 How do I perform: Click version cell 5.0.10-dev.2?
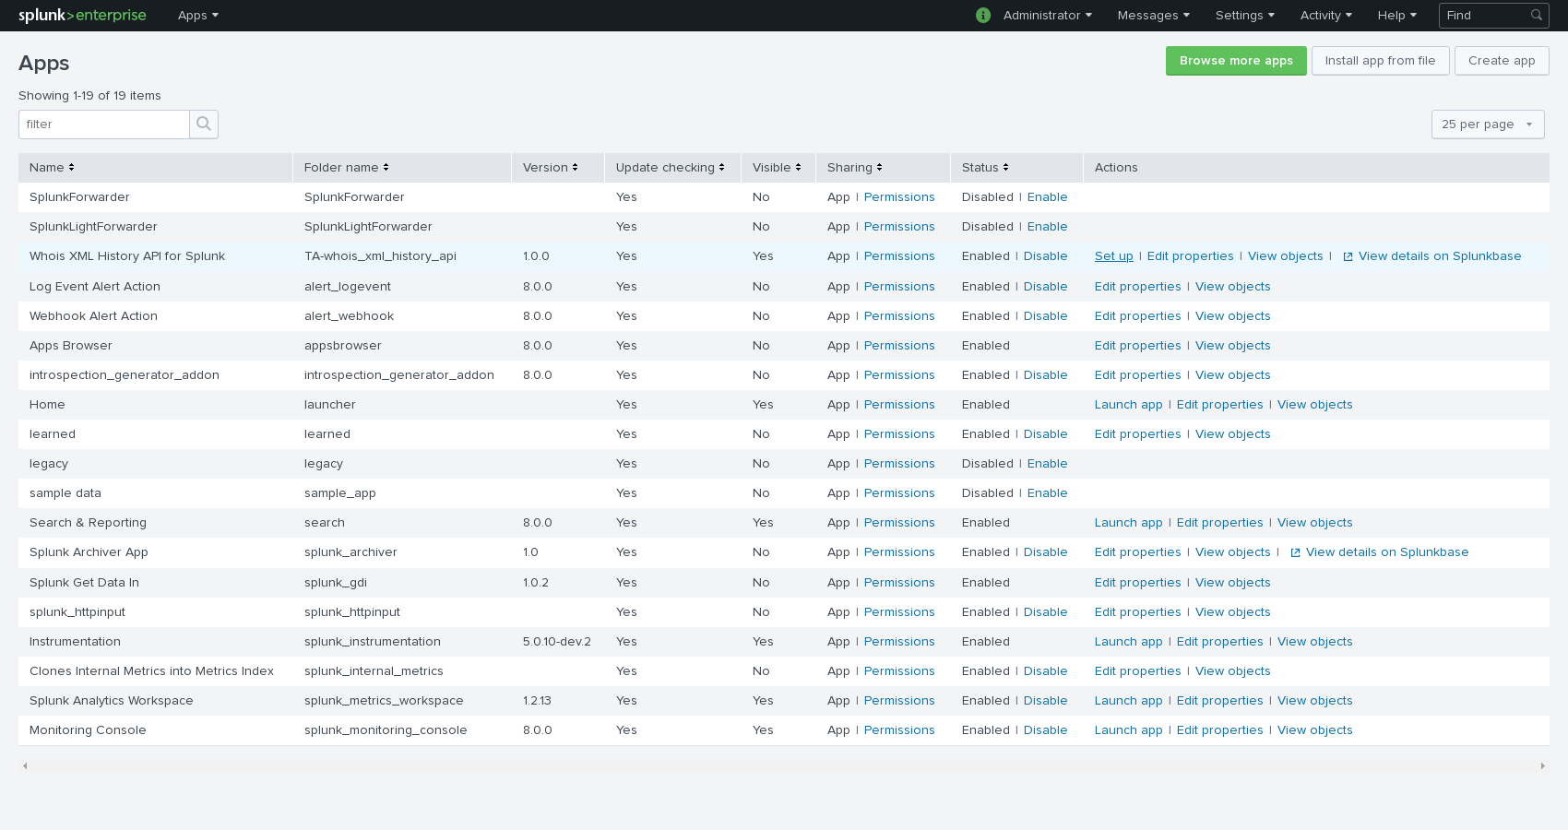pos(557,642)
